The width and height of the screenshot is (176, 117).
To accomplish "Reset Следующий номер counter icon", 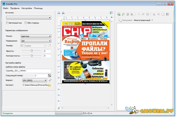I will (x=50, y=75).
